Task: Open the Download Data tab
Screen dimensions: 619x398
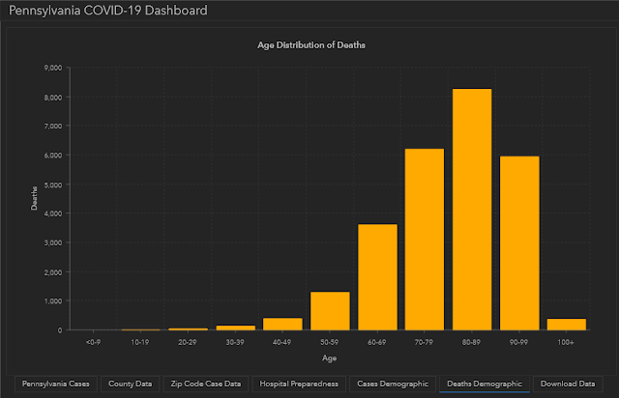Action: pyautogui.click(x=568, y=384)
